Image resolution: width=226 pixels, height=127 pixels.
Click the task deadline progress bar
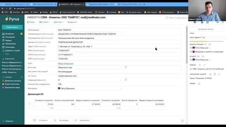coord(207,41)
